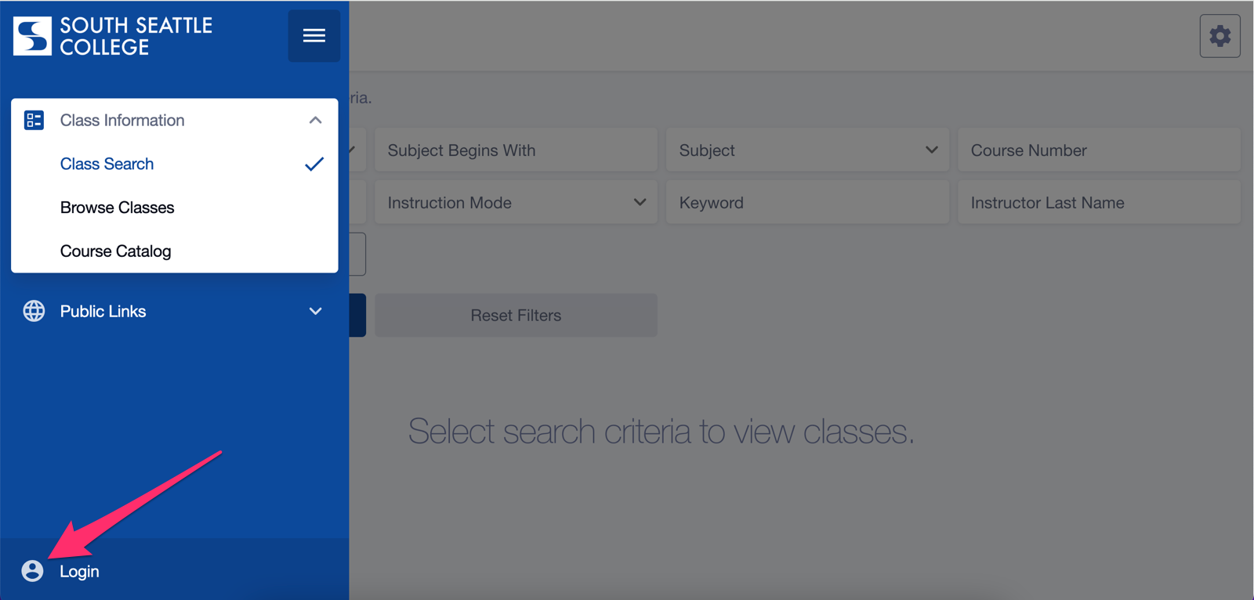Collapse the Class Information section
Viewport: 1254px width, 600px height.
click(316, 120)
